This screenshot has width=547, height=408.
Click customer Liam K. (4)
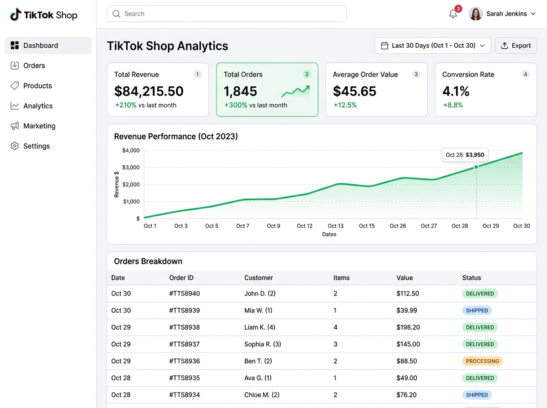[260, 327]
